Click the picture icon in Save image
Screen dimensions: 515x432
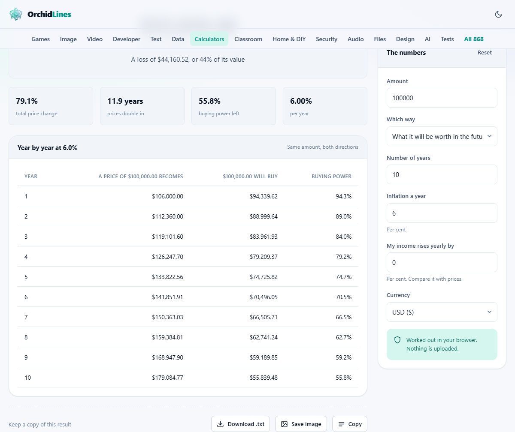(284, 424)
